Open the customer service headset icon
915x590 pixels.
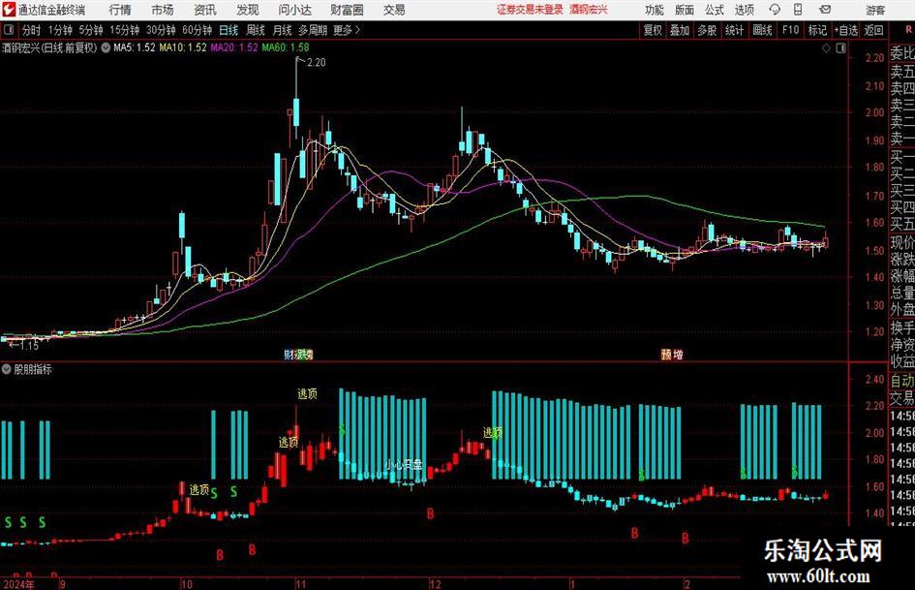point(775,10)
